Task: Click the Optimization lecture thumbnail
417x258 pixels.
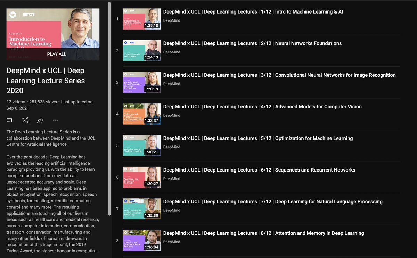Action: click(x=142, y=145)
